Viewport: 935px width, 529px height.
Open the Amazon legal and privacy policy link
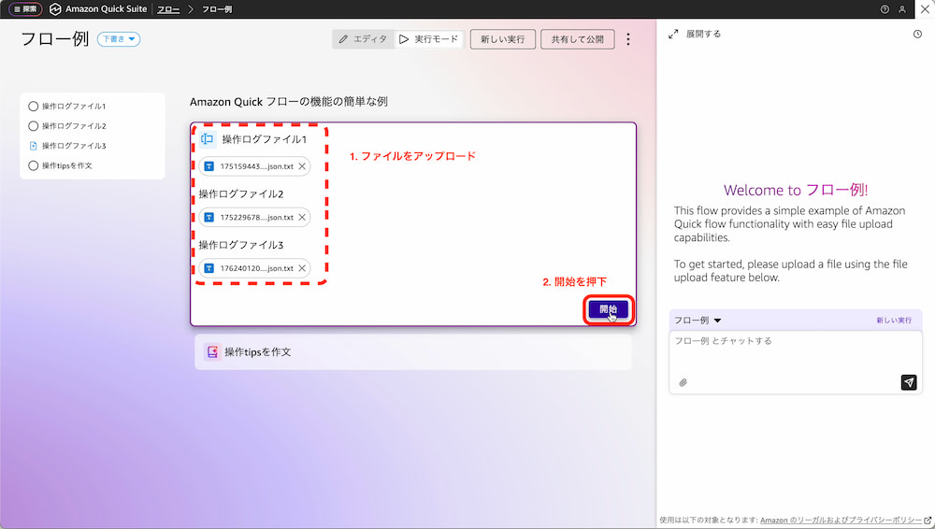(845, 520)
